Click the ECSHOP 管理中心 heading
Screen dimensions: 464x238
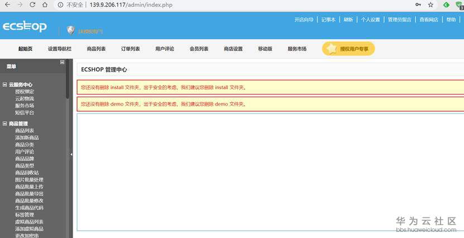point(104,70)
